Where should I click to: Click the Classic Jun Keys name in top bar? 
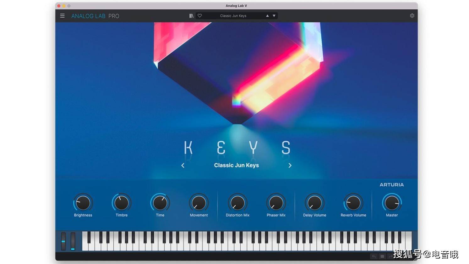click(233, 16)
